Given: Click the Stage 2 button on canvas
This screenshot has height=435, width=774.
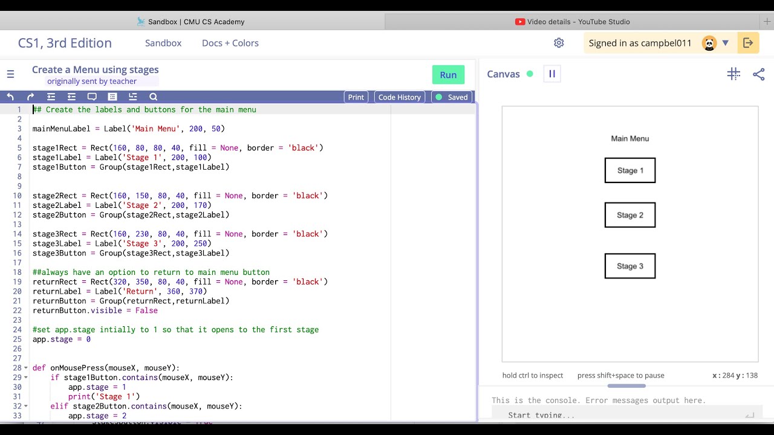Looking at the screenshot, I should point(630,215).
